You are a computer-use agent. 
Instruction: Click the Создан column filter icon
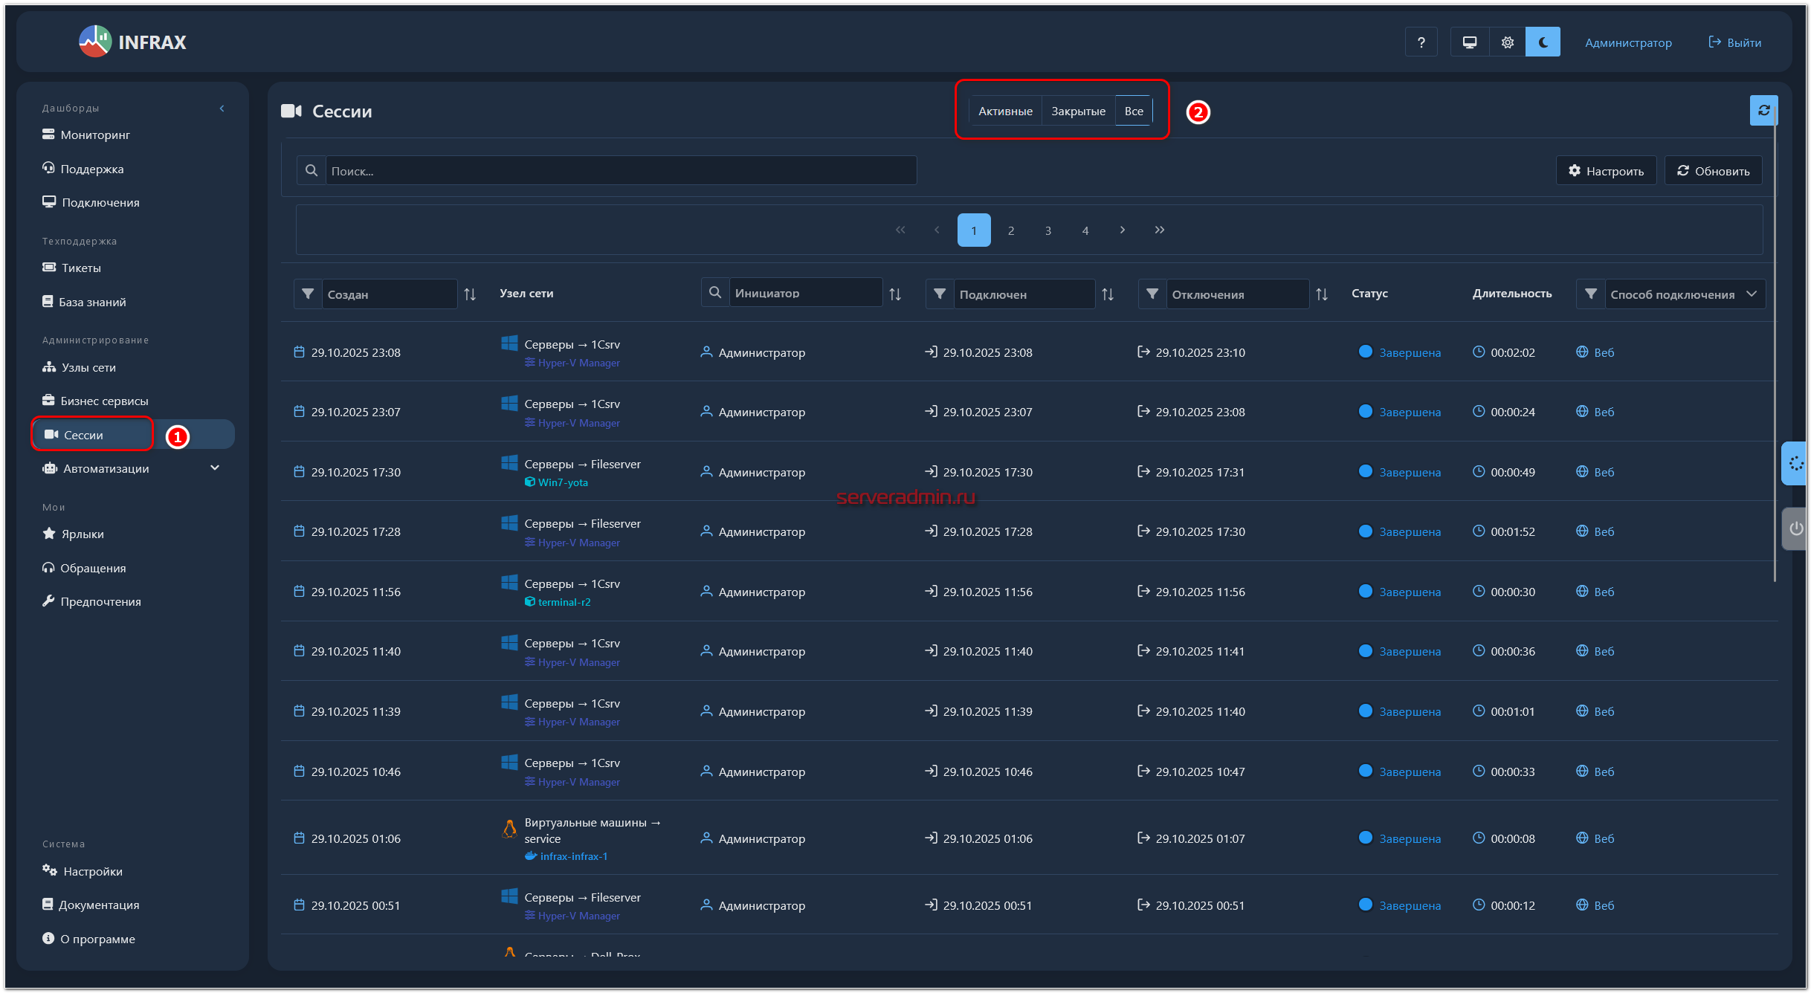[308, 294]
